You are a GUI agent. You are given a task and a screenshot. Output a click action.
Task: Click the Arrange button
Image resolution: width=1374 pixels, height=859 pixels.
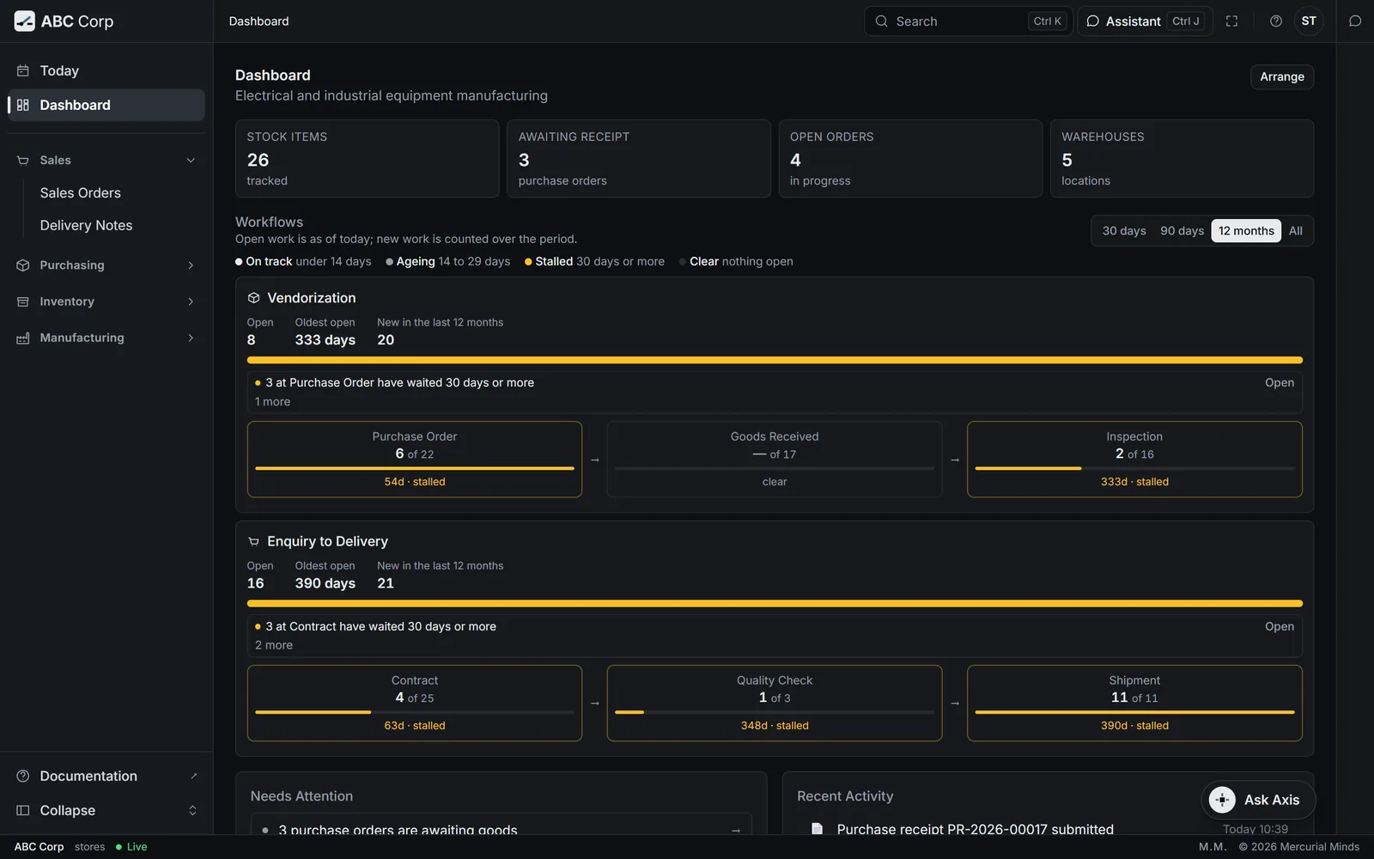(1282, 77)
